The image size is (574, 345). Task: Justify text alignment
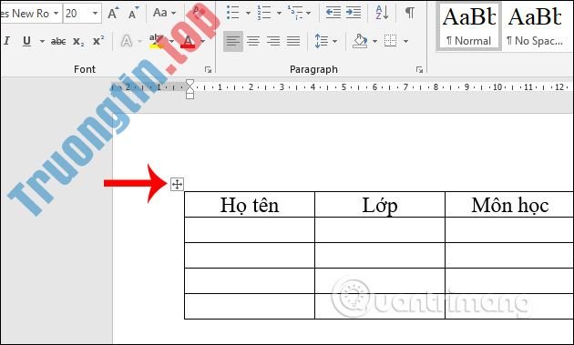pos(293,41)
